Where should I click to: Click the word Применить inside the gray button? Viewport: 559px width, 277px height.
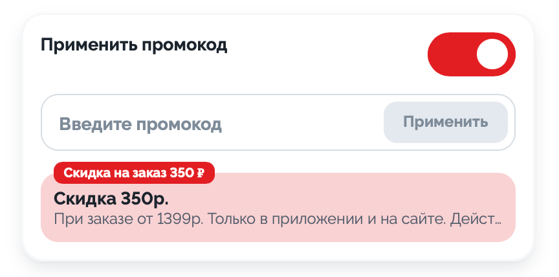[446, 122]
